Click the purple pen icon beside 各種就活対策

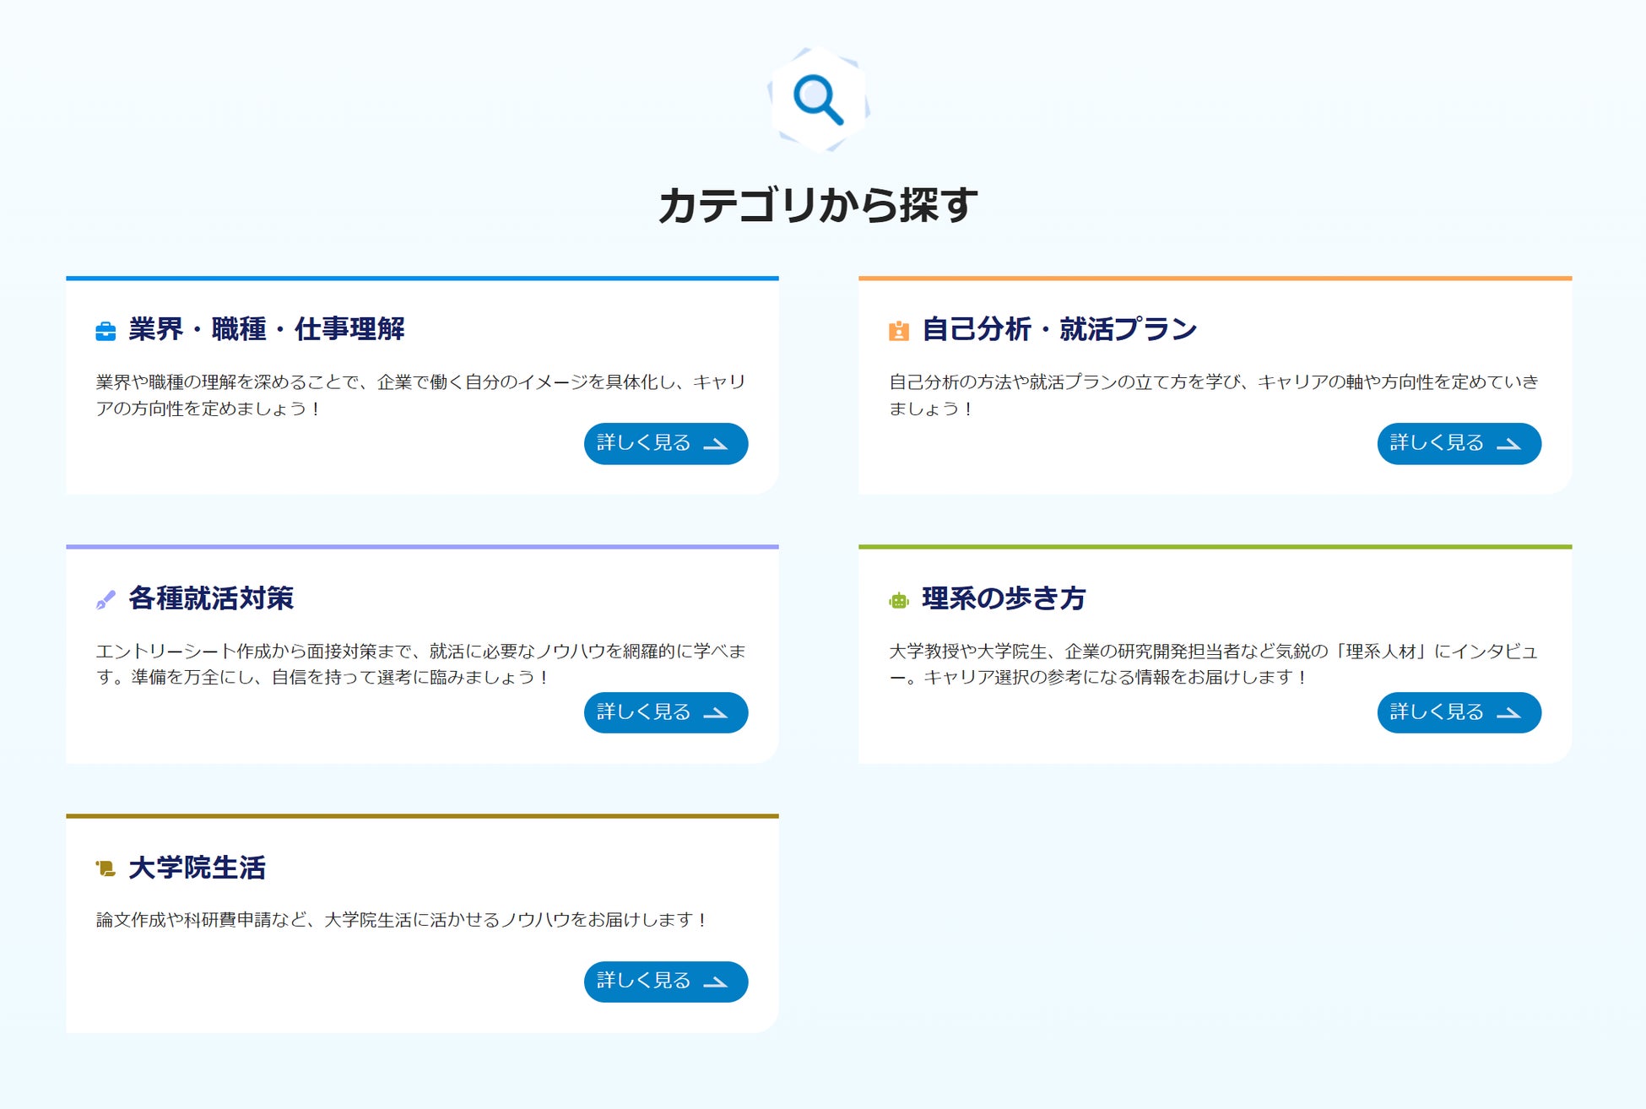point(106,600)
